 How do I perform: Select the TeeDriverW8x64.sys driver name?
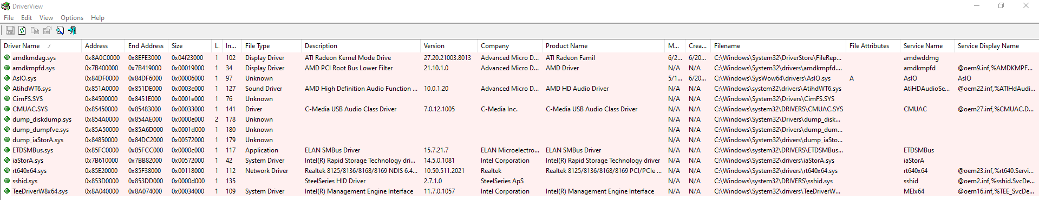40,191
